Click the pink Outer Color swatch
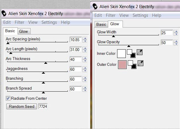180x129 pixels. [x=122, y=64]
